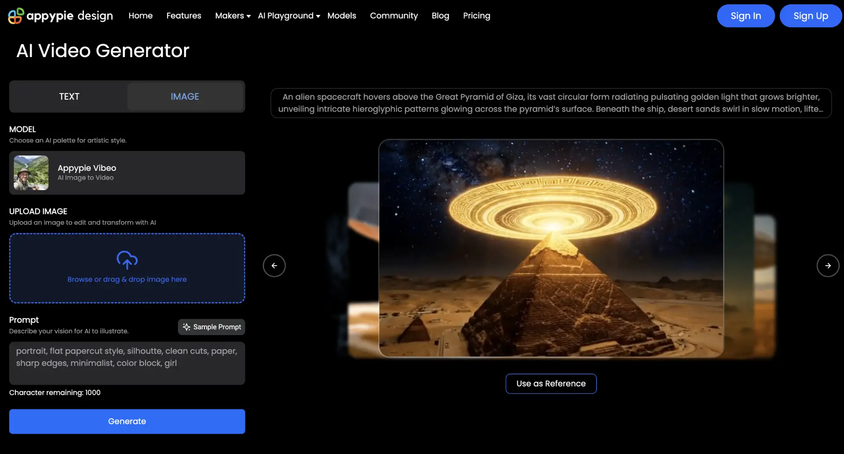Open the Pricing page
844x454 pixels.
coord(477,15)
